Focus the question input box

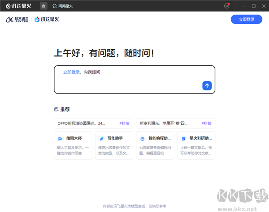(x=134, y=80)
